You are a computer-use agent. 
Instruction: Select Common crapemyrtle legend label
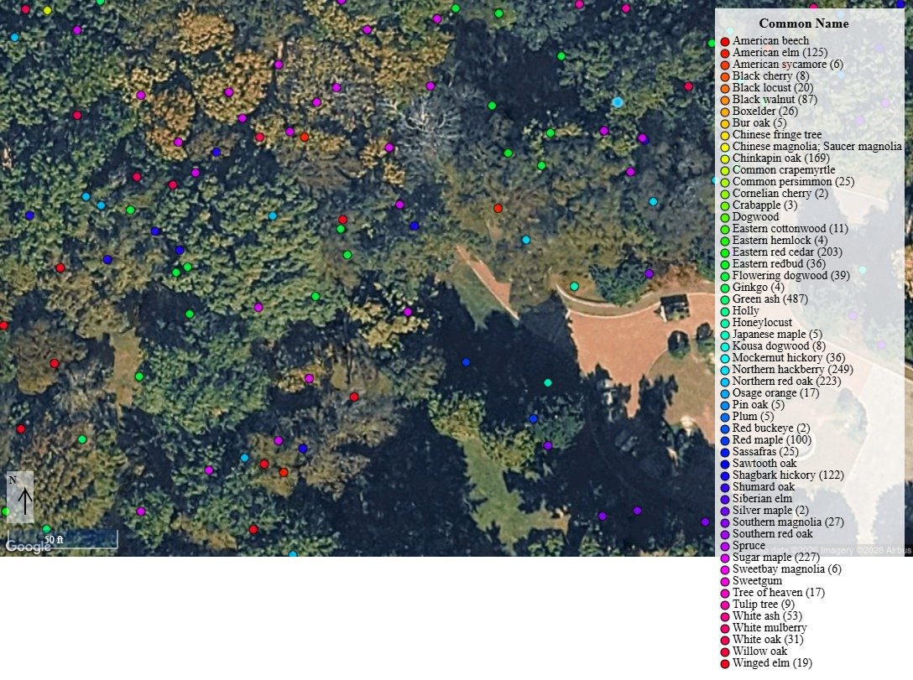(784, 170)
